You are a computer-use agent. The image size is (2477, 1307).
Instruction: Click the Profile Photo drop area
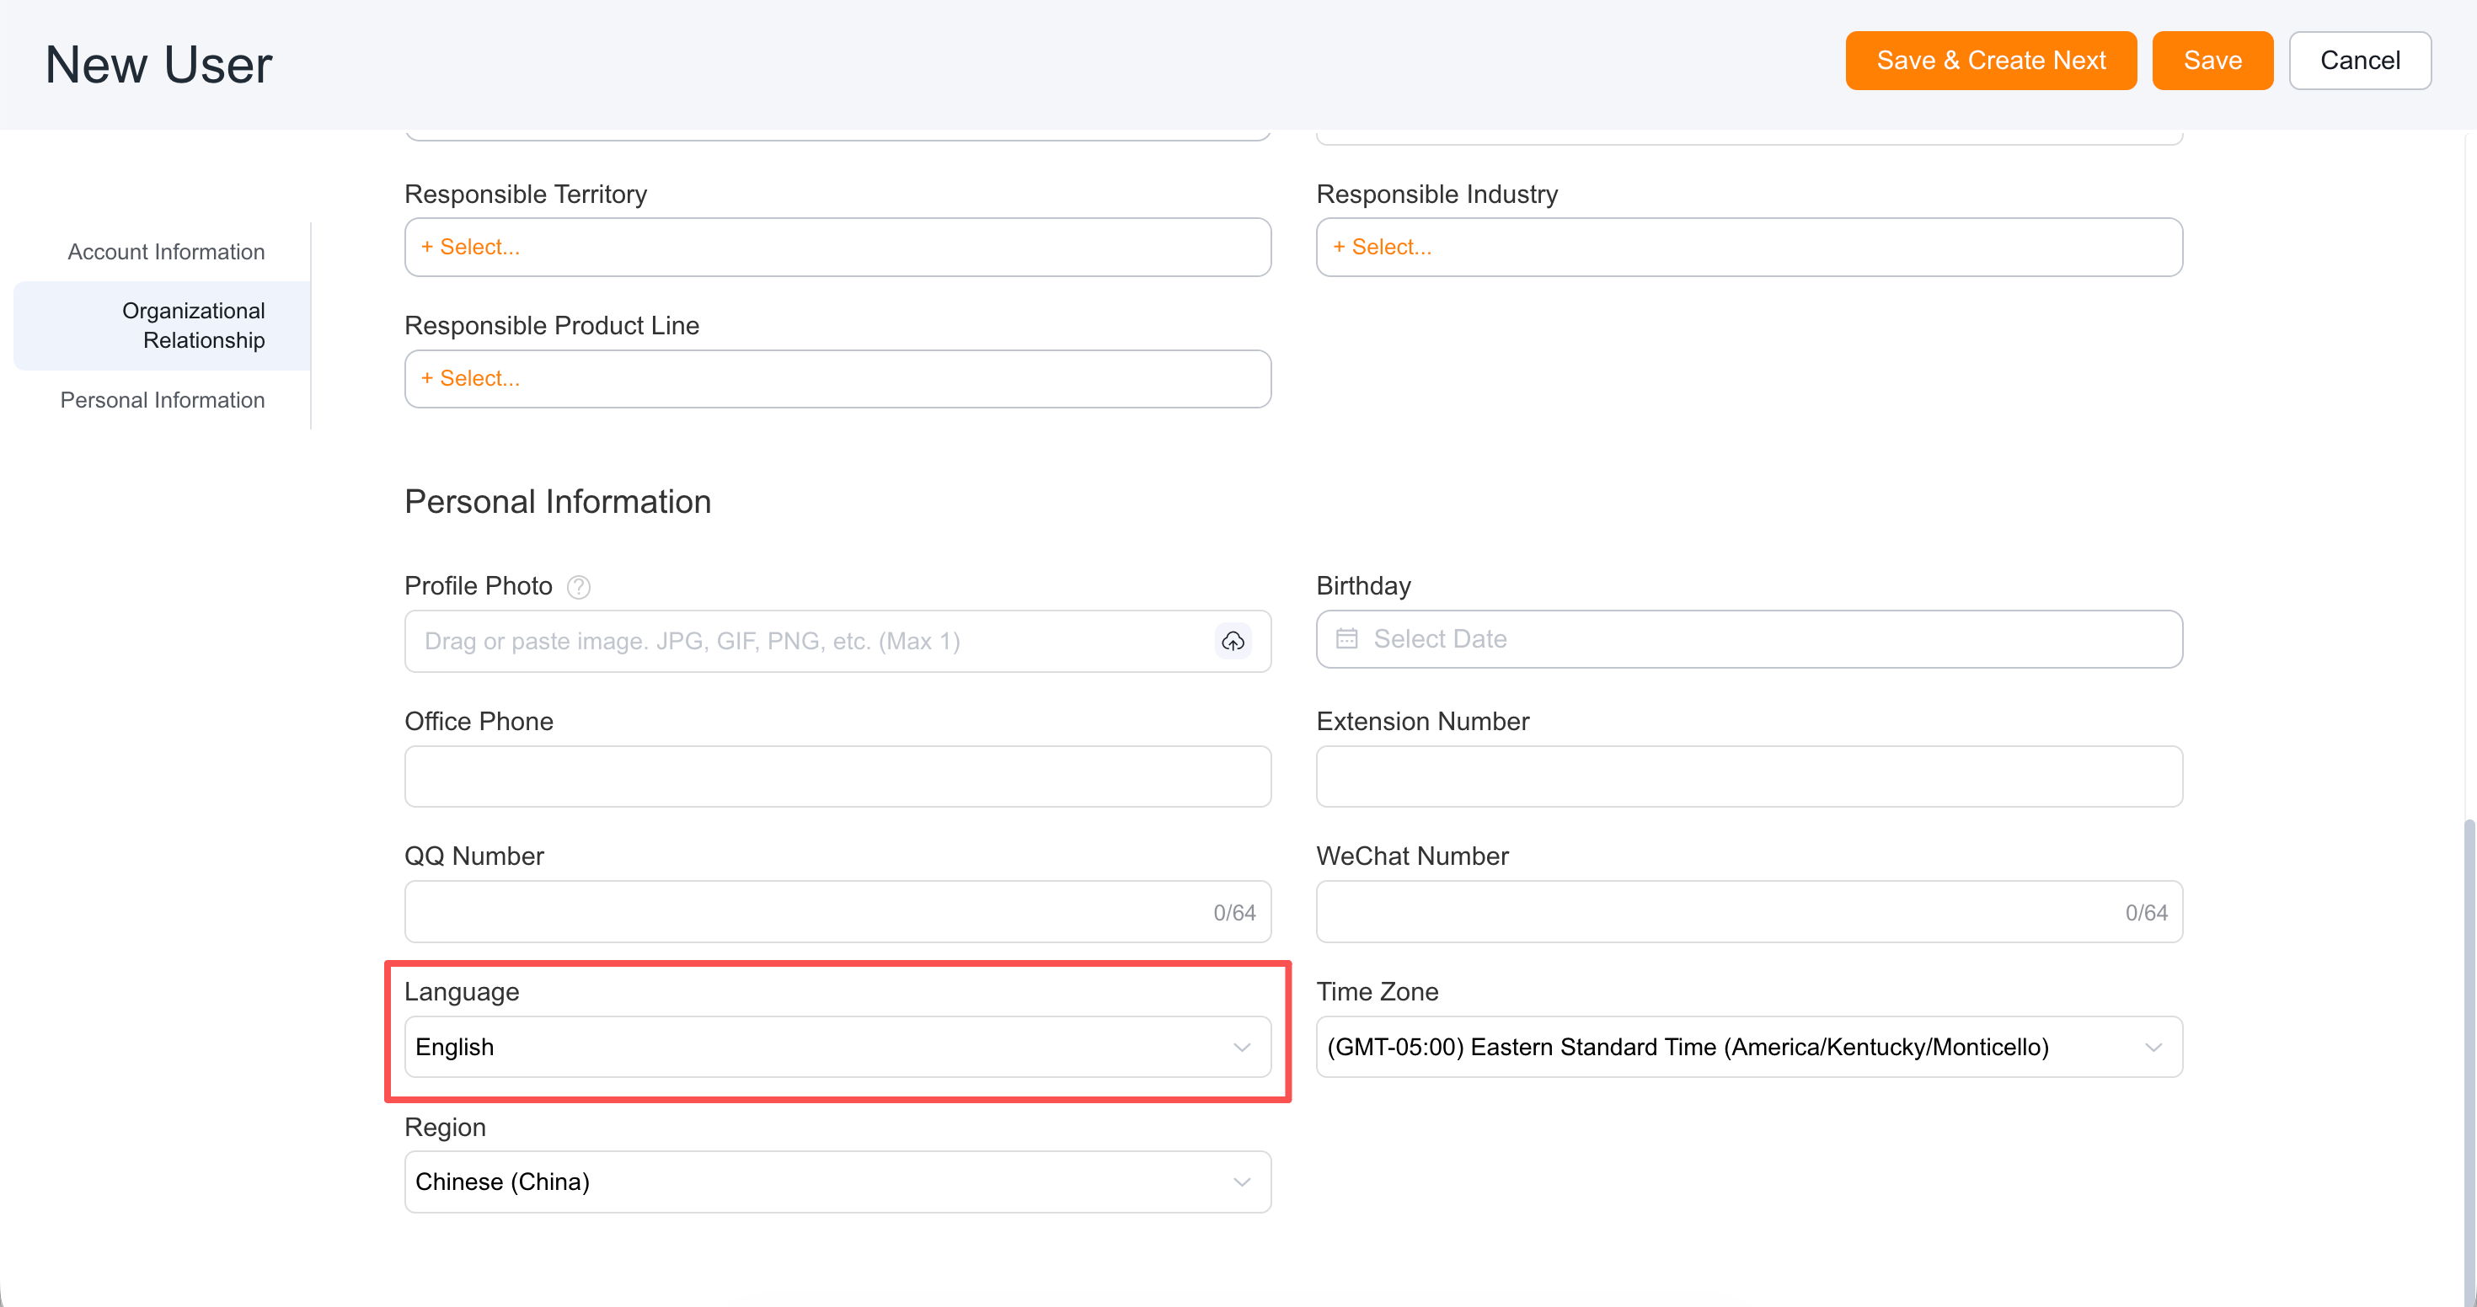[x=837, y=641]
